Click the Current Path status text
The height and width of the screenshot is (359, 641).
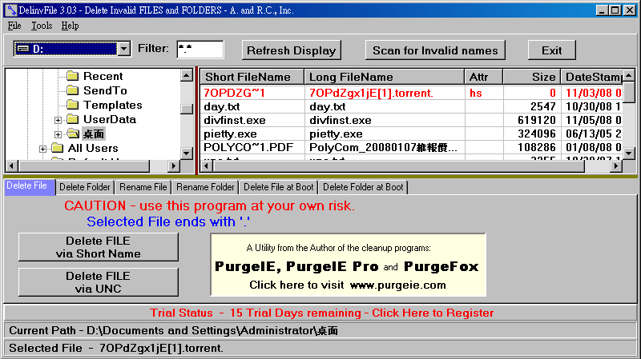pos(173,330)
